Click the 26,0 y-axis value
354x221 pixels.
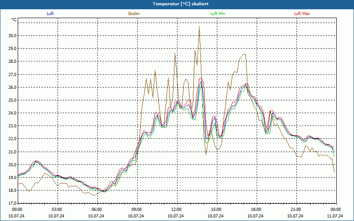[x=12, y=87]
